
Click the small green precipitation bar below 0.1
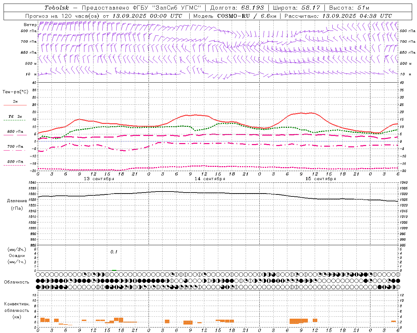[114, 270]
